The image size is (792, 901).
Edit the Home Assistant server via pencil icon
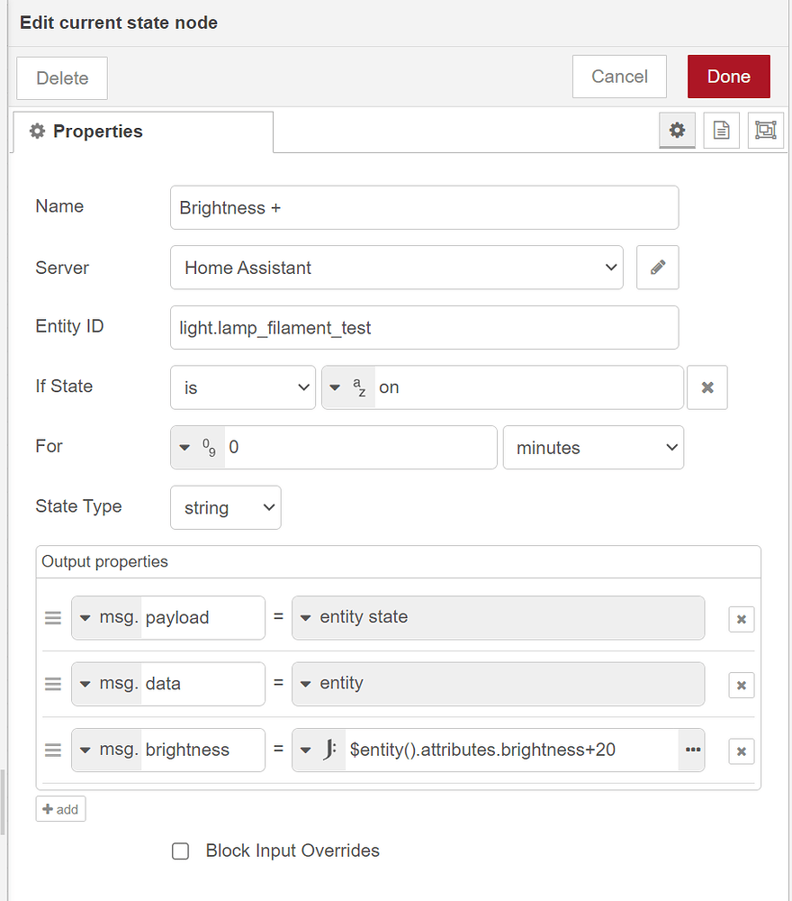point(657,268)
